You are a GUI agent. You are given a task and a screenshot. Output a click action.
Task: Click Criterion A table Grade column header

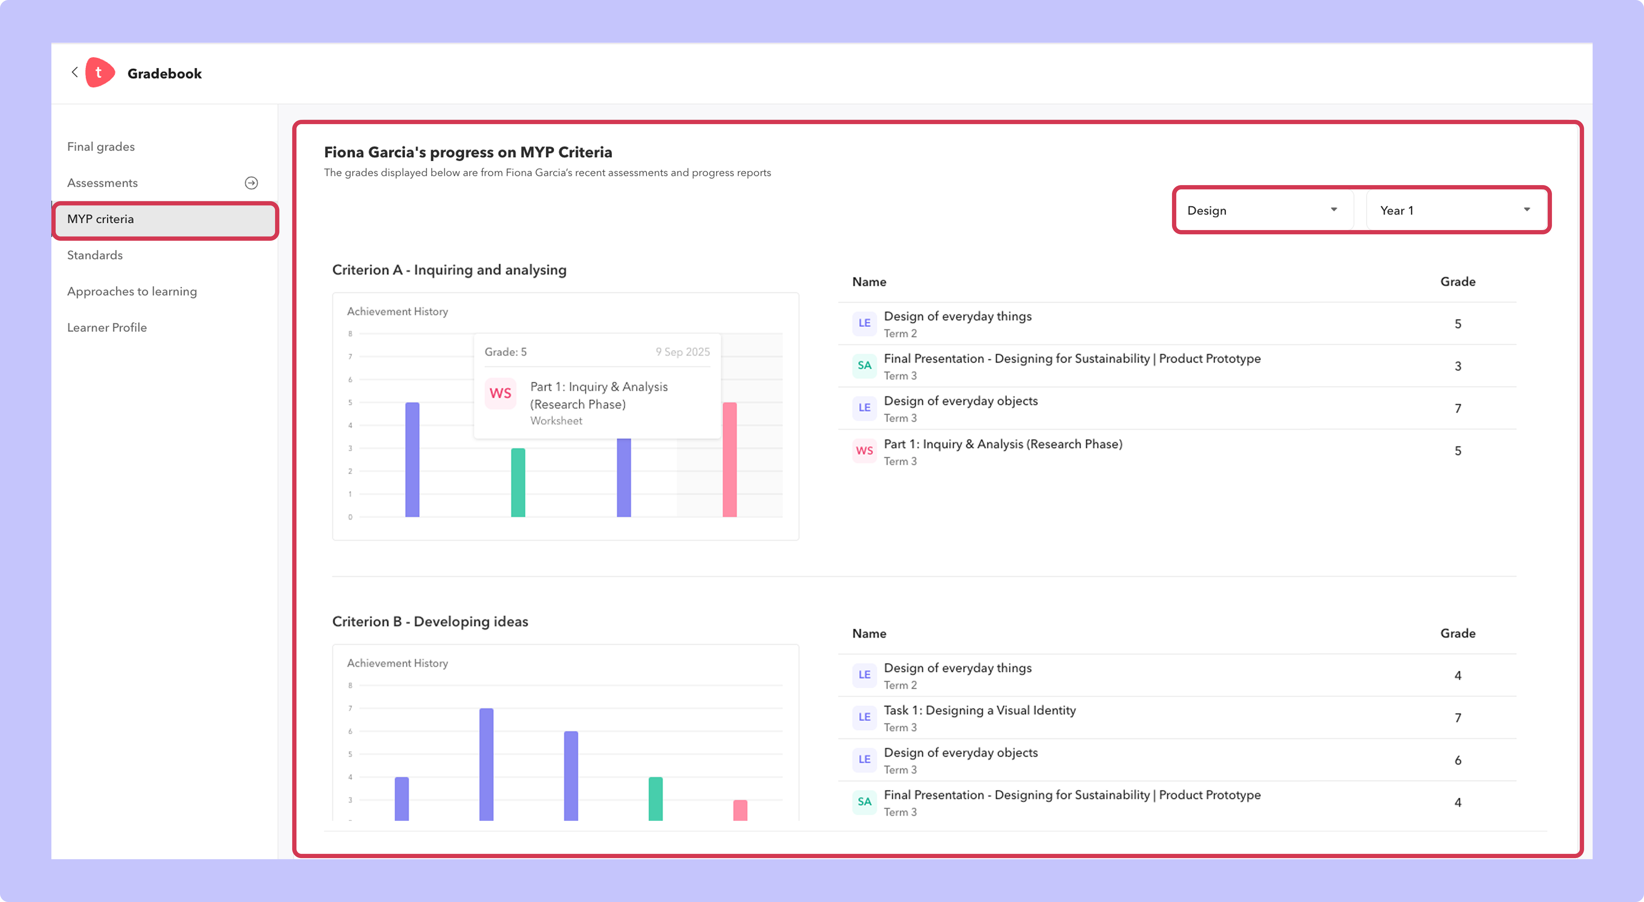coord(1458,282)
